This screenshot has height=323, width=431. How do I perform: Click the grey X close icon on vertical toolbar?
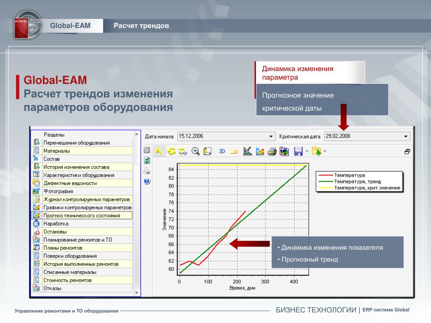point(147,150)
